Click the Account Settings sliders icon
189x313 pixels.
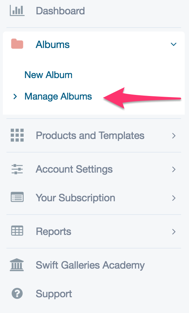point(17,169)
